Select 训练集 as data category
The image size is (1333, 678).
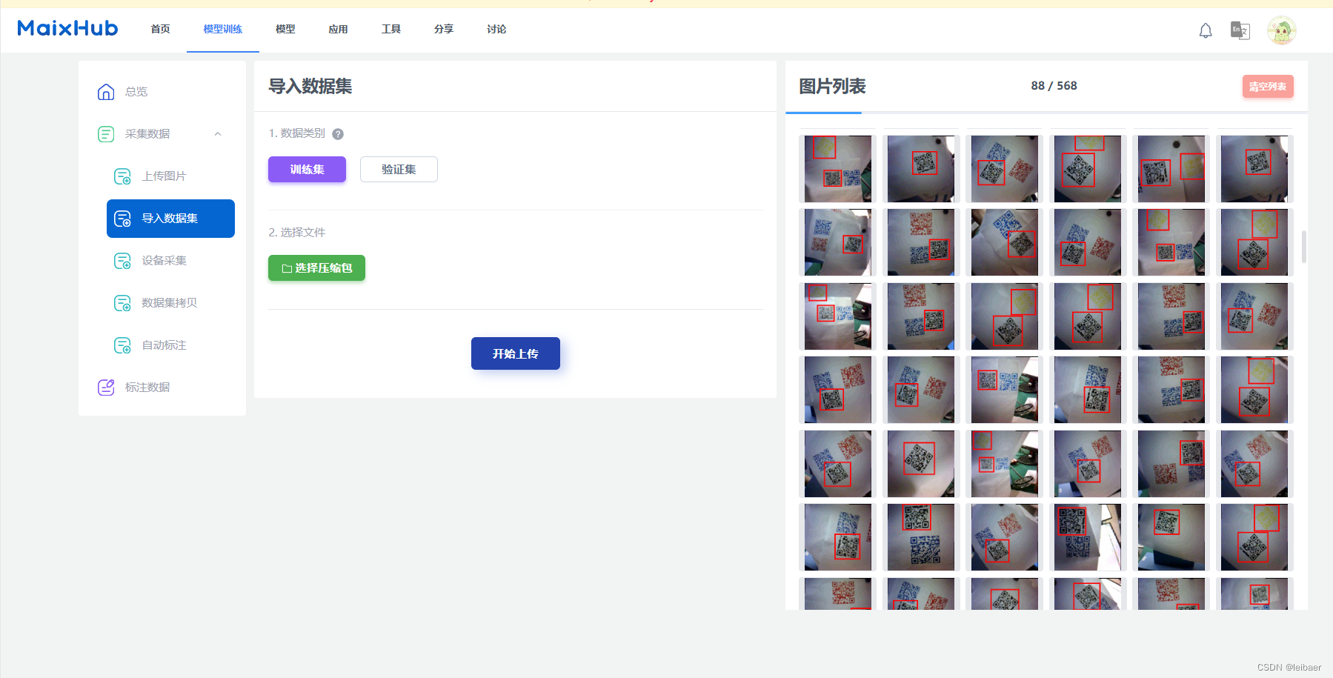307,169
